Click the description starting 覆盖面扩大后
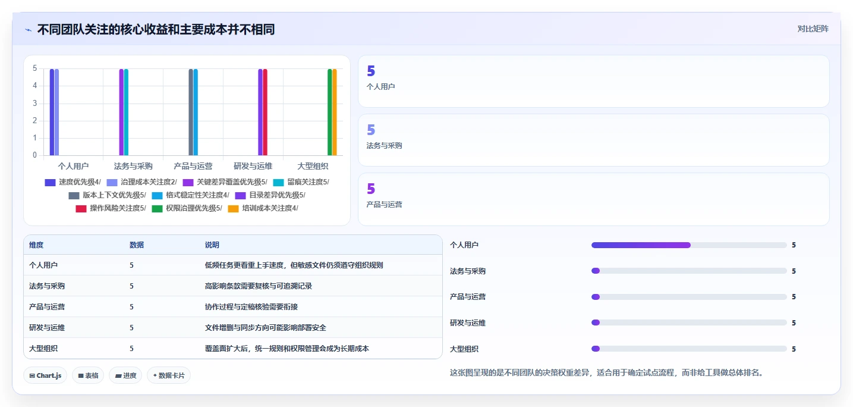853x407 pixels. tap(287, 349)
